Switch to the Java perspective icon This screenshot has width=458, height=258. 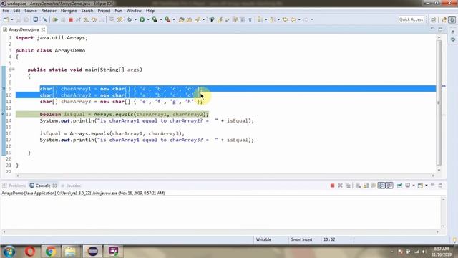pos(444,19)
